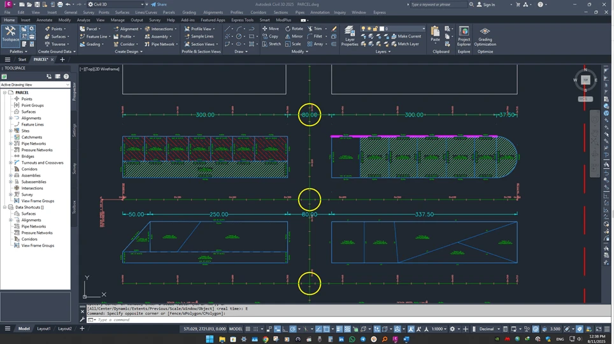The image size is (614, 344).
Task: Open the Parcels menu
Action: 169,12
